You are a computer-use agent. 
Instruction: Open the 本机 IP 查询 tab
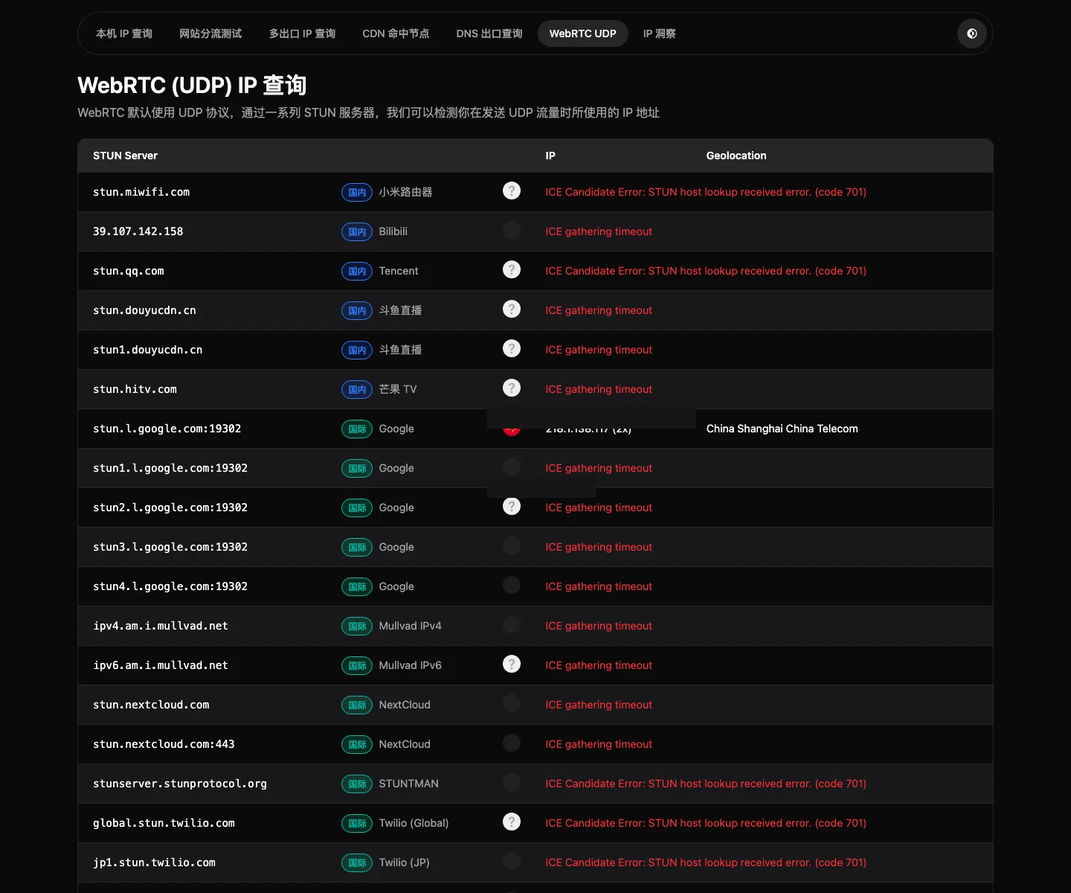click(124, 33)
